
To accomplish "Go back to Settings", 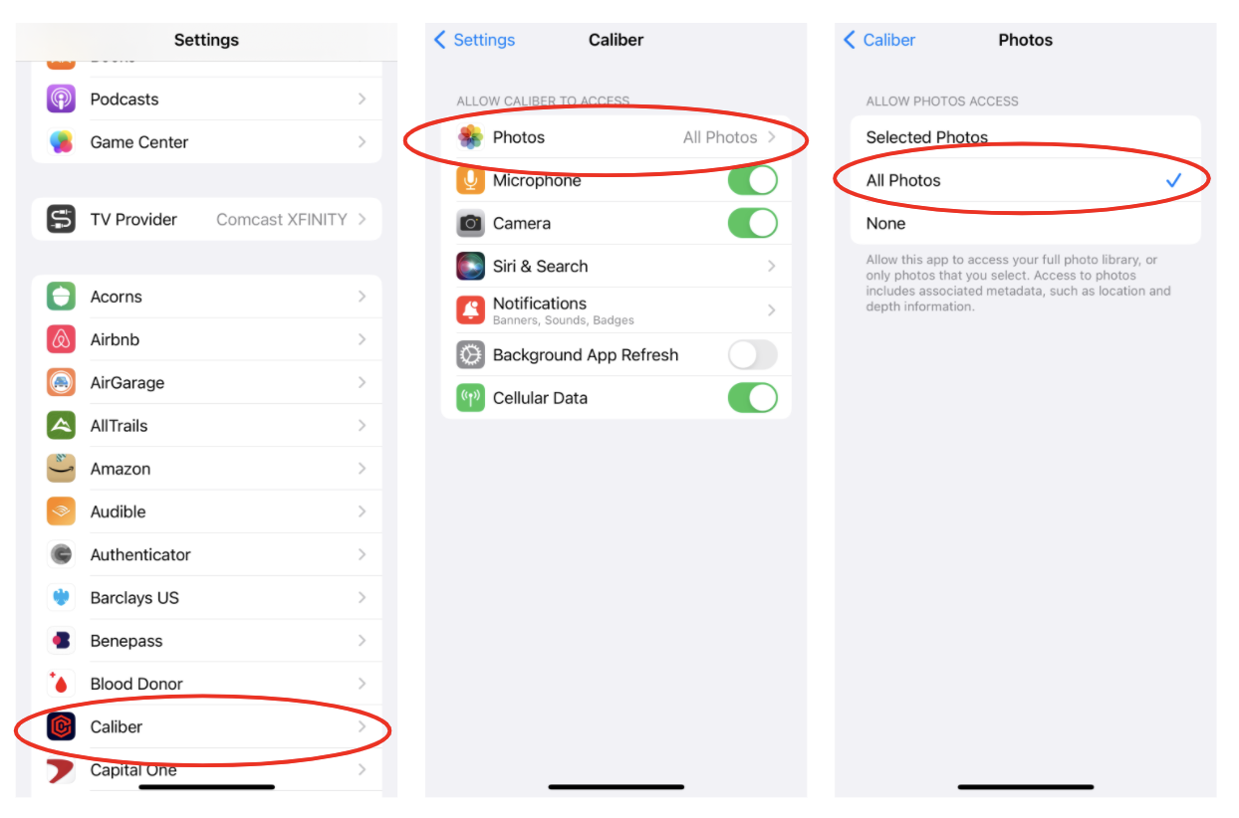I will [x=475, y=40].
